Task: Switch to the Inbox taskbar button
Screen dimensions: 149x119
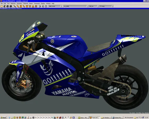Action: 83,118
